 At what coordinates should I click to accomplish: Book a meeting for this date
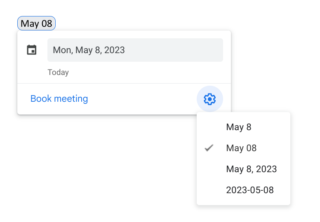[59, 99]
